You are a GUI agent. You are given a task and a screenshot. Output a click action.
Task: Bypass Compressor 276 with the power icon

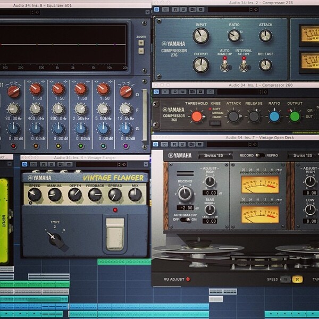point(156,10)
